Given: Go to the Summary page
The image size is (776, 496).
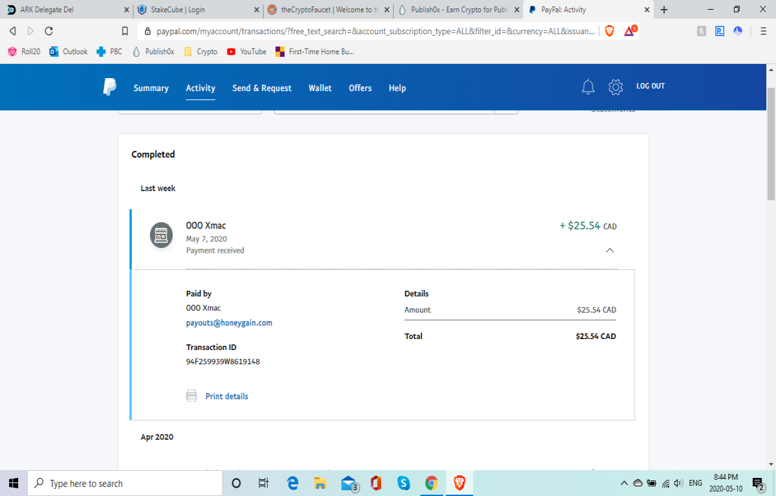Looking at the screenshot, I should click(151, 88).
